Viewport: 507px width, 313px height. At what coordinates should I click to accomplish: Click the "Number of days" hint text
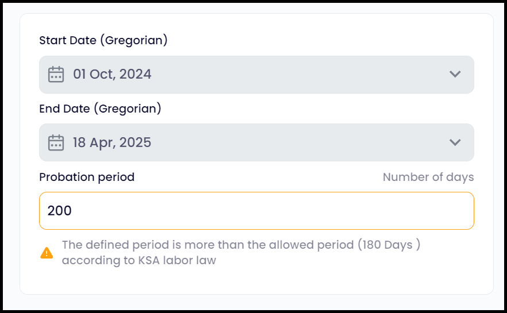428,177
